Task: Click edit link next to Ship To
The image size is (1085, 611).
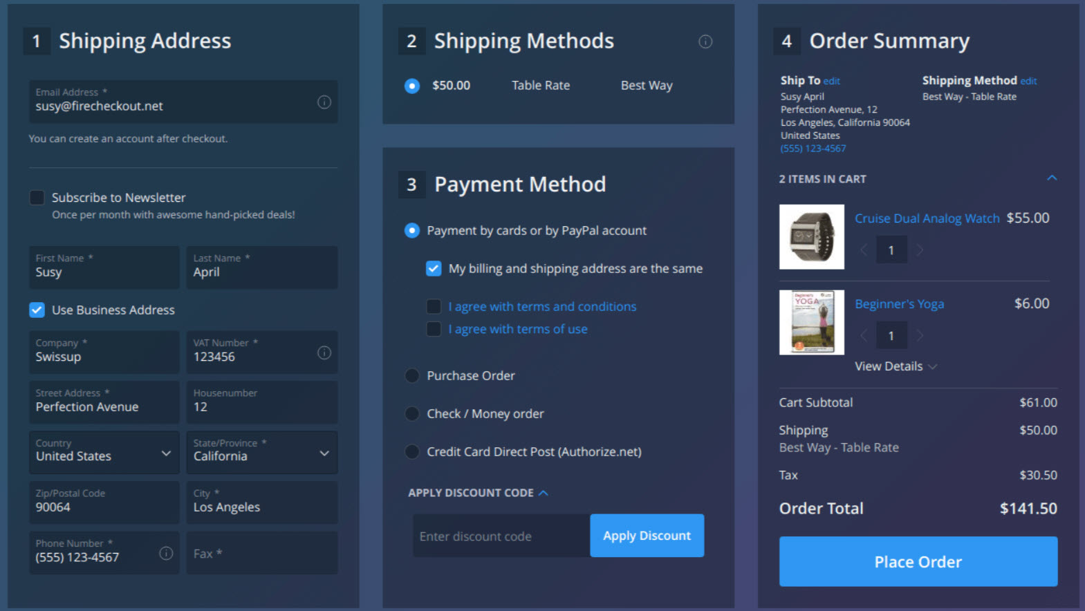Action: click(x=832, y=81)
